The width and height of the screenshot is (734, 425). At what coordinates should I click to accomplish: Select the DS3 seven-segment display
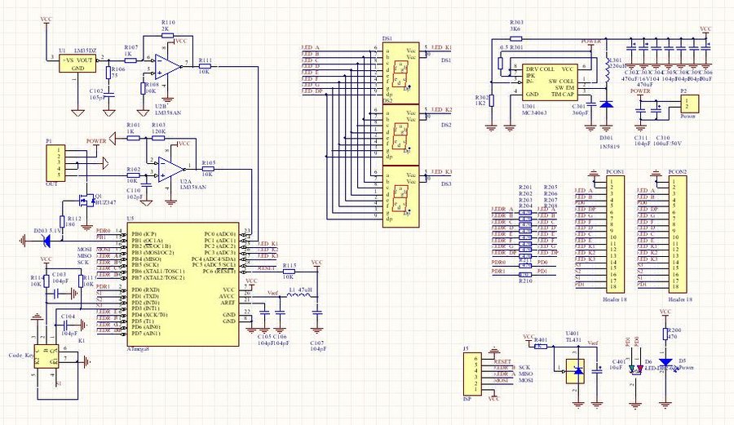(400, 195)
